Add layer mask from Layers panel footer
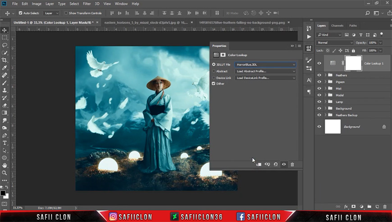This screenshot has width=392, height=222. 354,207
